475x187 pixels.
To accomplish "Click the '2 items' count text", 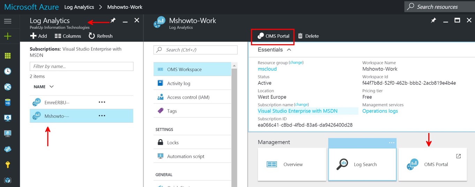I will [37, 76].
